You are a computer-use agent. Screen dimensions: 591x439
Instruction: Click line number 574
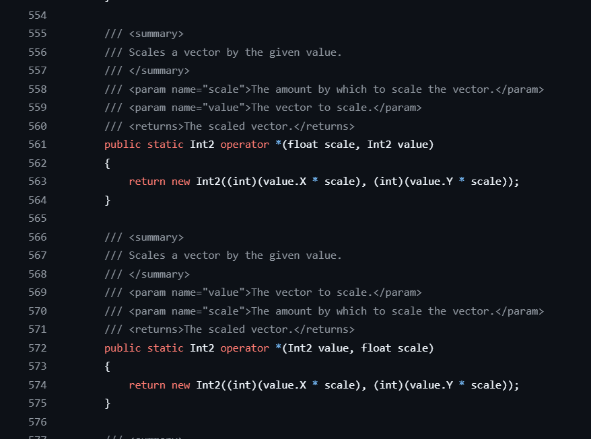click(38, 385)
